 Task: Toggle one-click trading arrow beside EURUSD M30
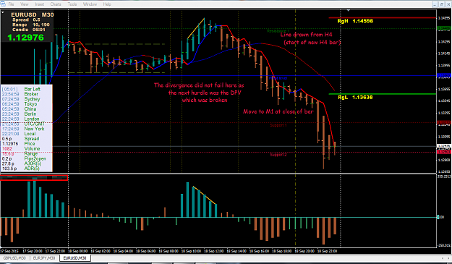click(x=3, y=12)
